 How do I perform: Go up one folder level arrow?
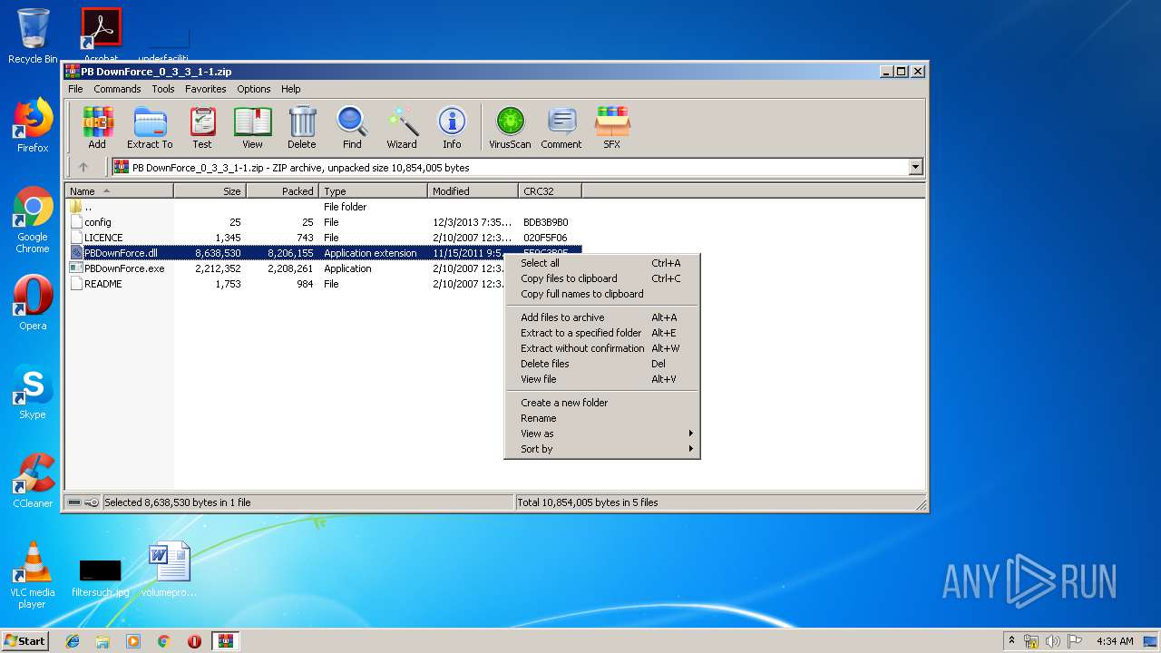[83, 167]
